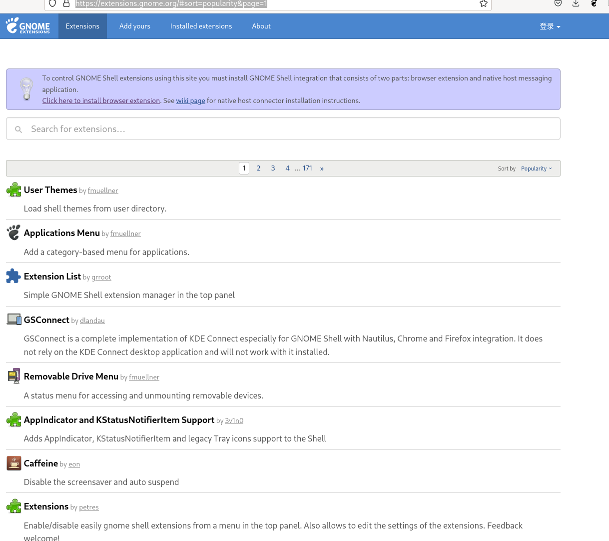The height and width of the screenshot is (541, 609).
Task: Open the Sort by Popularity dropdown
Action: point(537,168)
